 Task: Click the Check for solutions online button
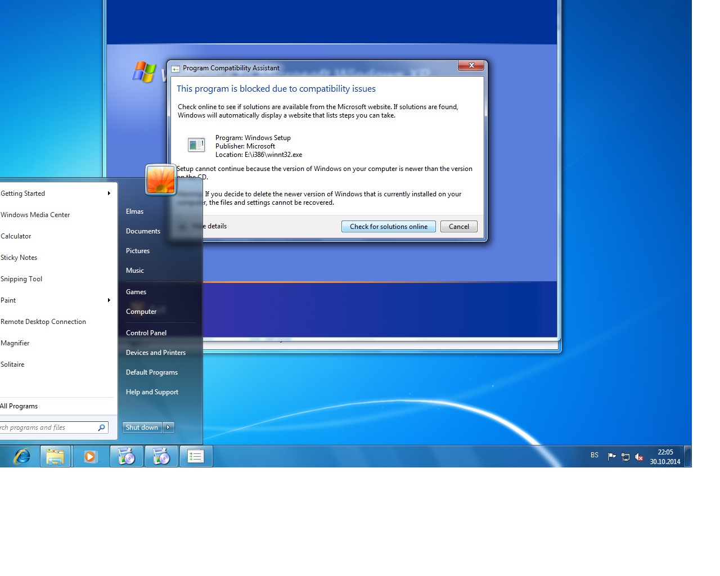[x=388, y=227]
